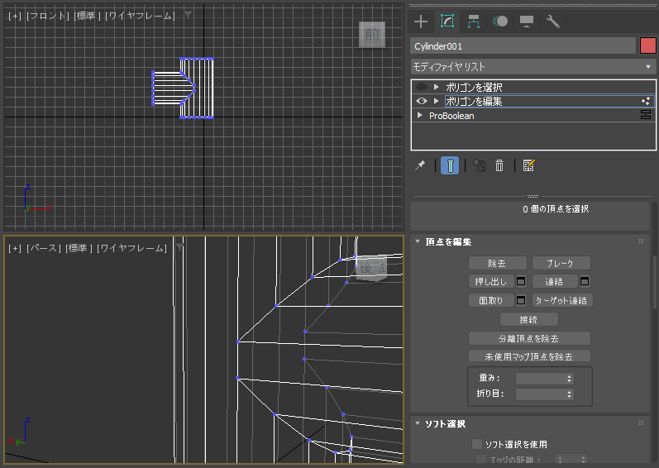Screen dimensions: 659x468
Task: Open perspective viewport [標準] shading menu
Action: [x=79, y=248]
